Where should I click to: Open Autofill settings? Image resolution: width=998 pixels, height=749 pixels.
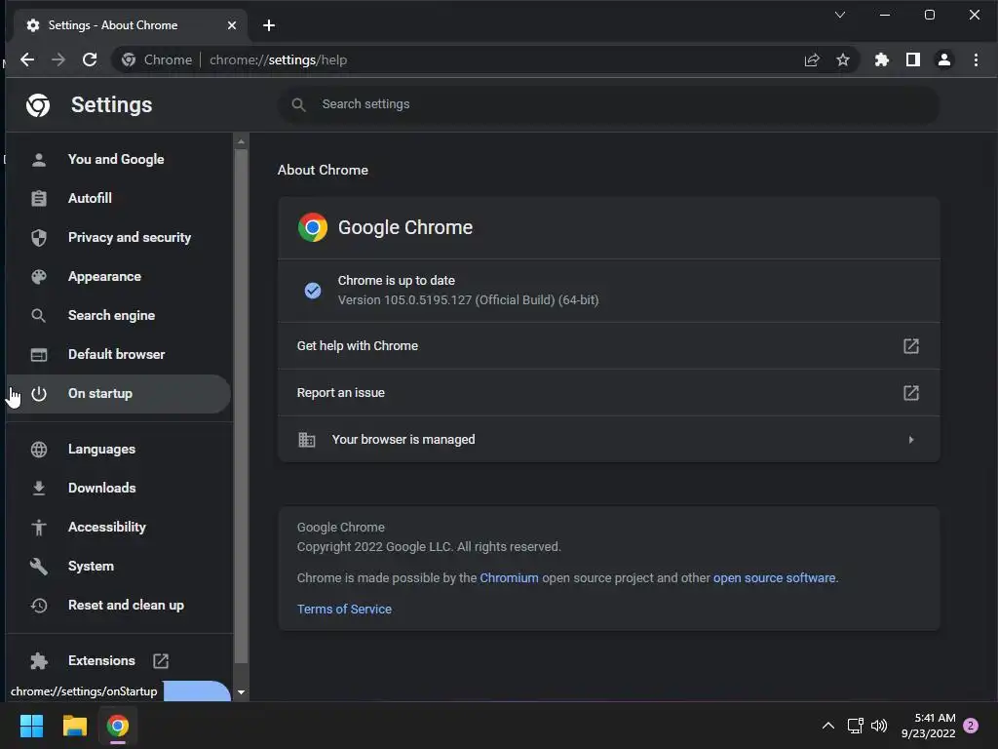tap(118, 198)
